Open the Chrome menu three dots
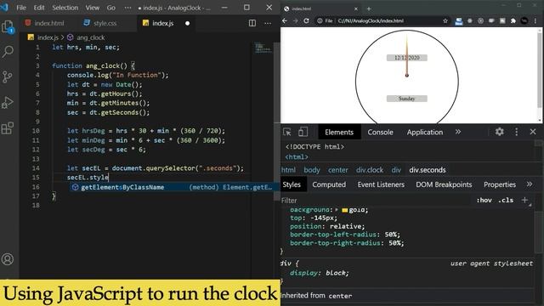Viewport: 544px width, 306px height. tap(535, 20)
